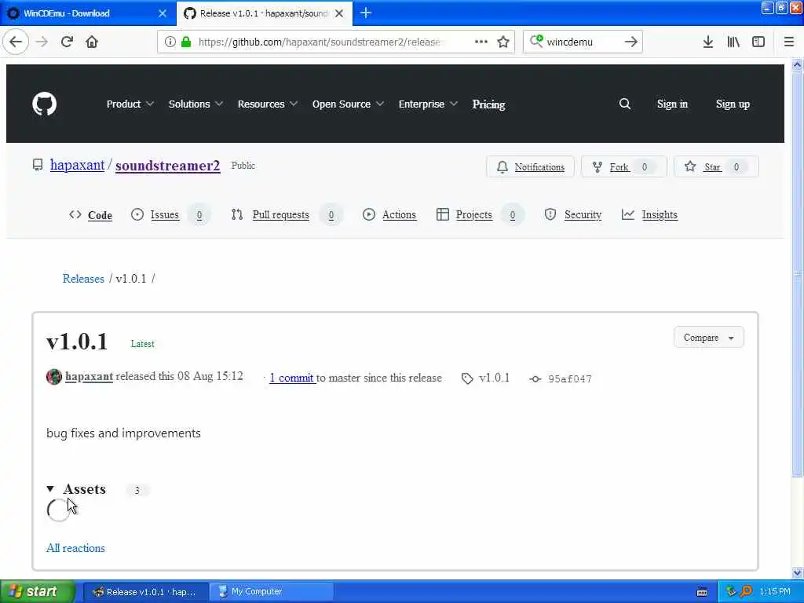
Task: Open the library icon in toolbar
Action: pyautogui.click(x=733, y=42)
